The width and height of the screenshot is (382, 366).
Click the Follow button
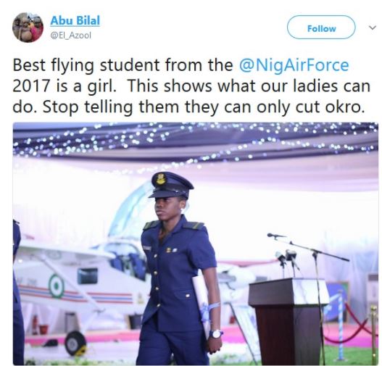tap(321, 28)
